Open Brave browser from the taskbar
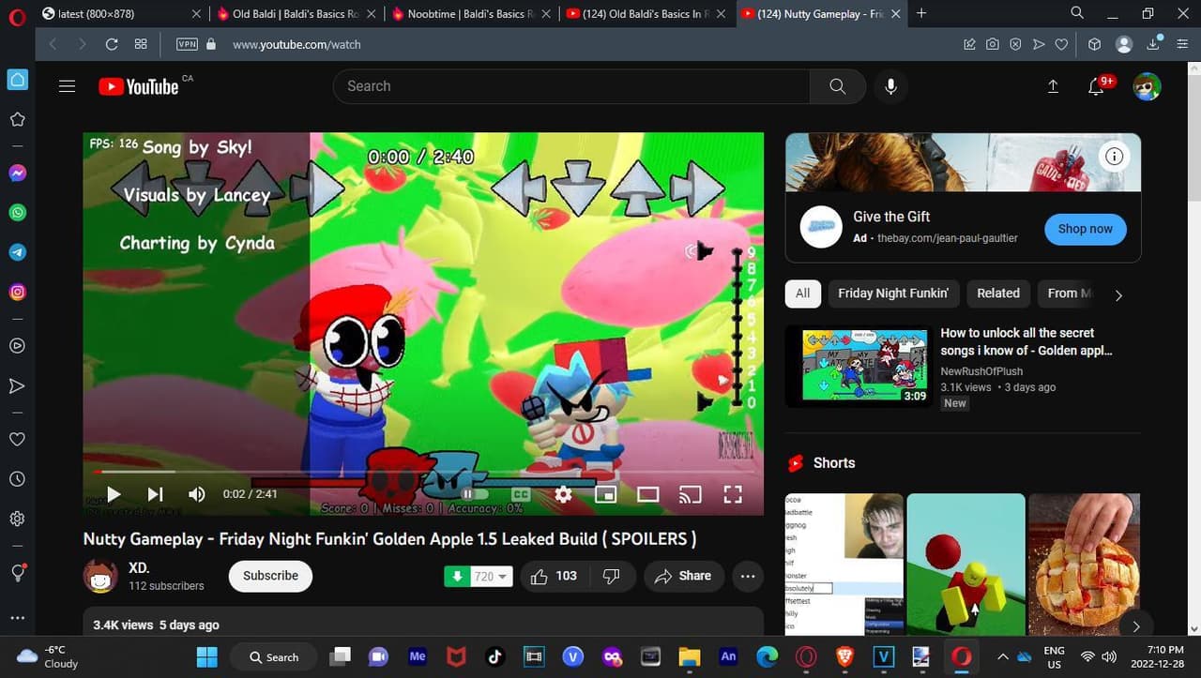The height and width of the screenshot is (678, 1201). 844,656
